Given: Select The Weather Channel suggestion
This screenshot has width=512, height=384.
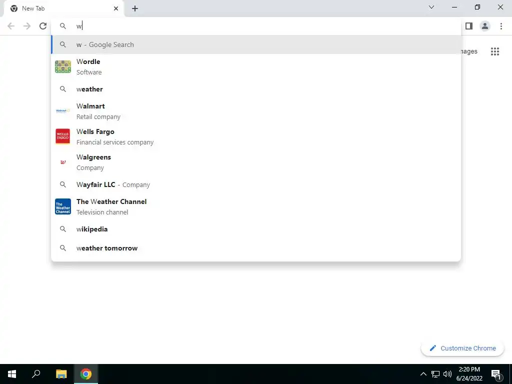Looking at the screenshot, I should click(x=256, y=206).
